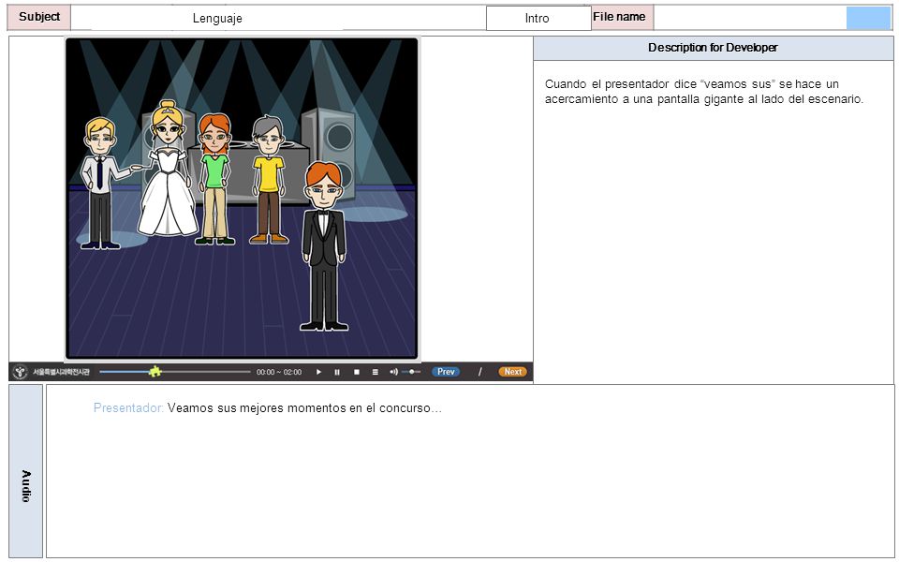Stop the video with the square icon
The width and height of the screenshot is (899, 562).
tap(356, 372)
